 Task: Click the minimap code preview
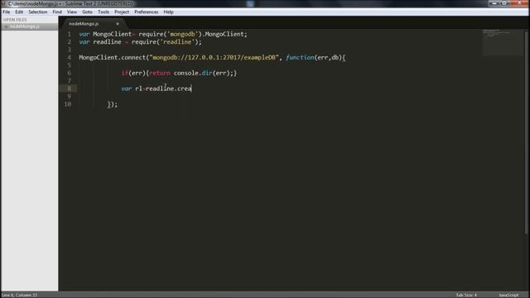point(503,42)
